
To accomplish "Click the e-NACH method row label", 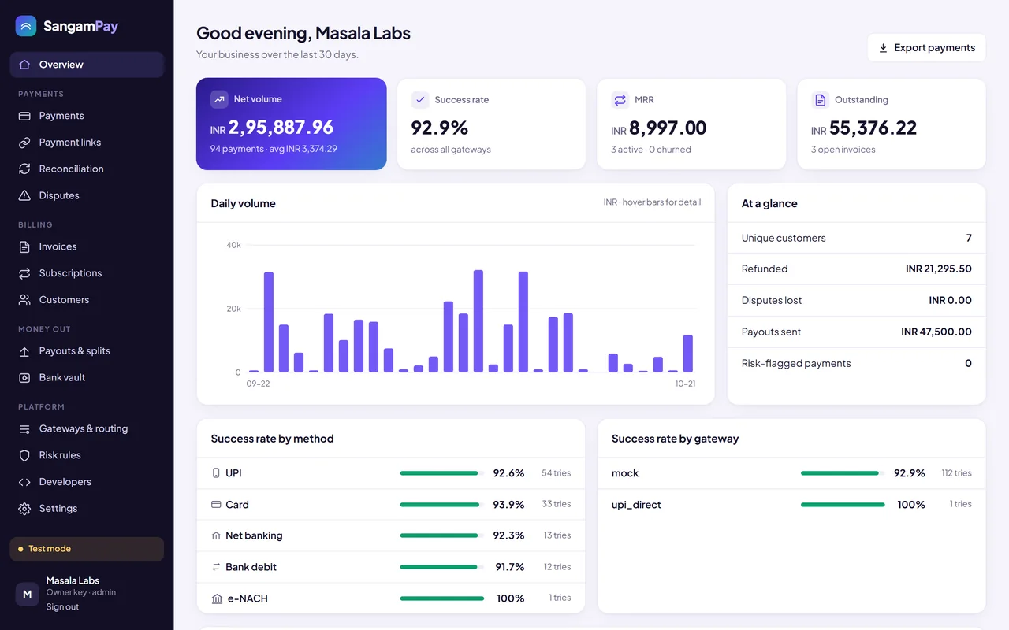I will click(247, 598).
